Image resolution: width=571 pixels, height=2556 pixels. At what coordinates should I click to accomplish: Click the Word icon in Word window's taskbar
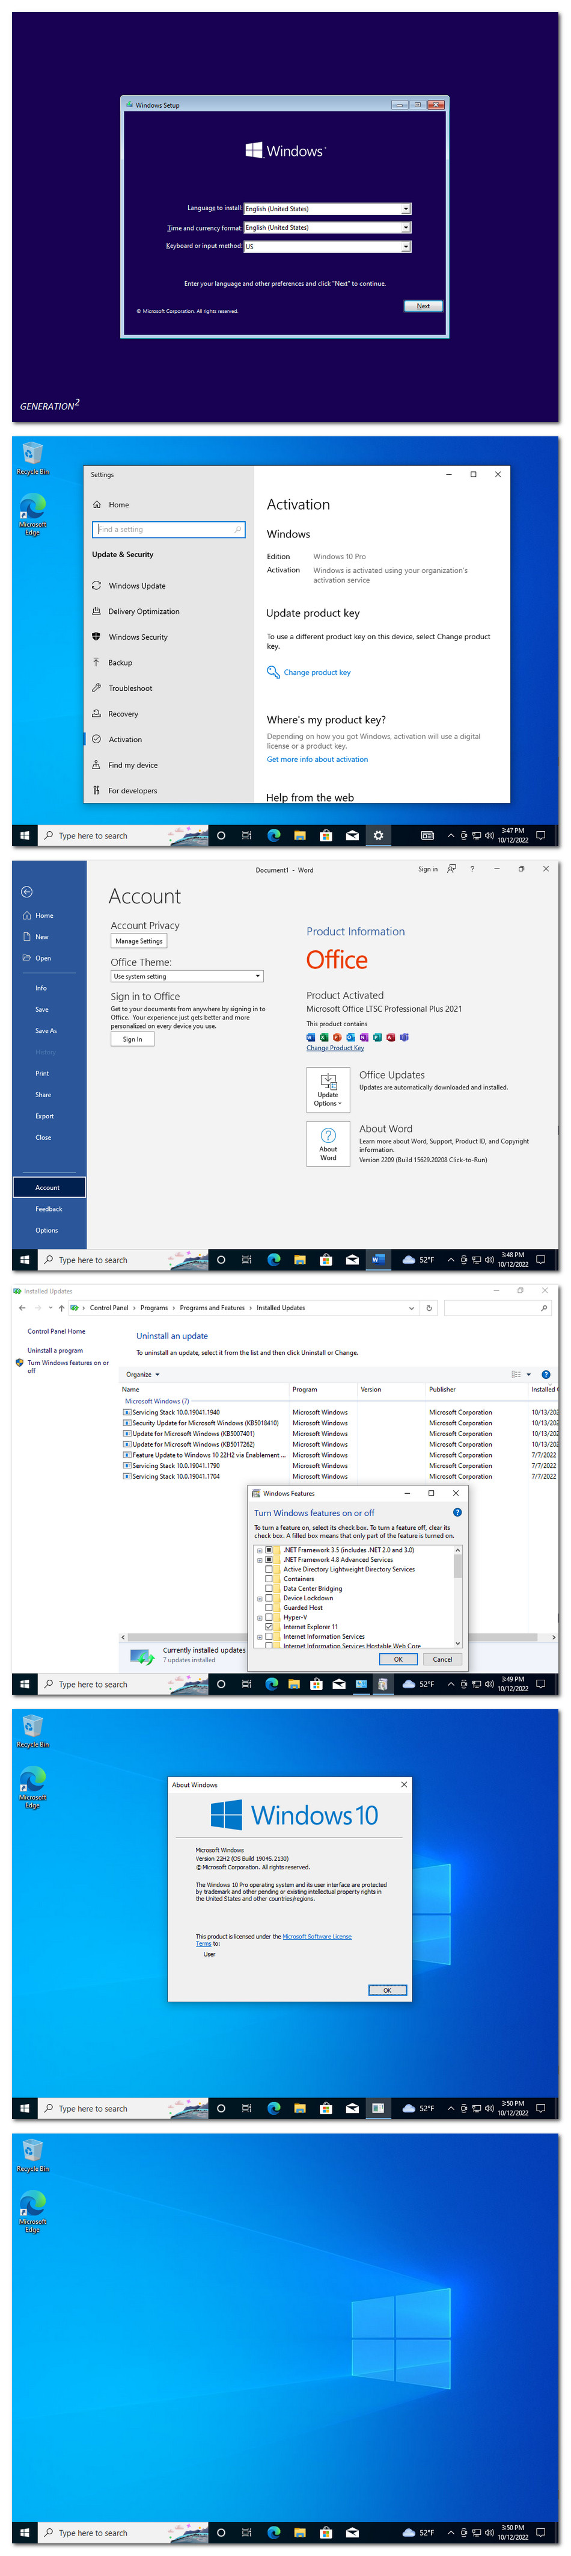tap(377, 1259)
